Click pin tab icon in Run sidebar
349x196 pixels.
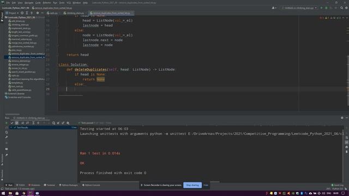[7, 155]
